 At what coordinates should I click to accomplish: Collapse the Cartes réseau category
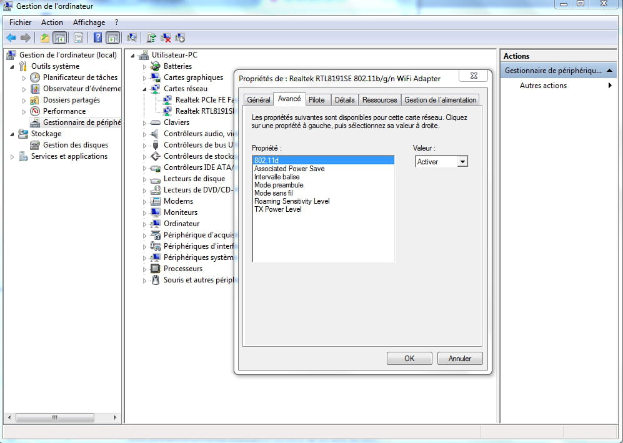144,89
